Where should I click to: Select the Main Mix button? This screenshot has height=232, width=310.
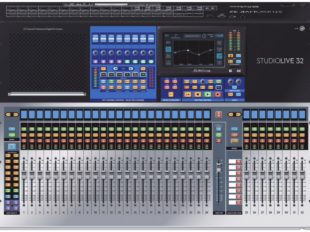click(x=12, y=147)
